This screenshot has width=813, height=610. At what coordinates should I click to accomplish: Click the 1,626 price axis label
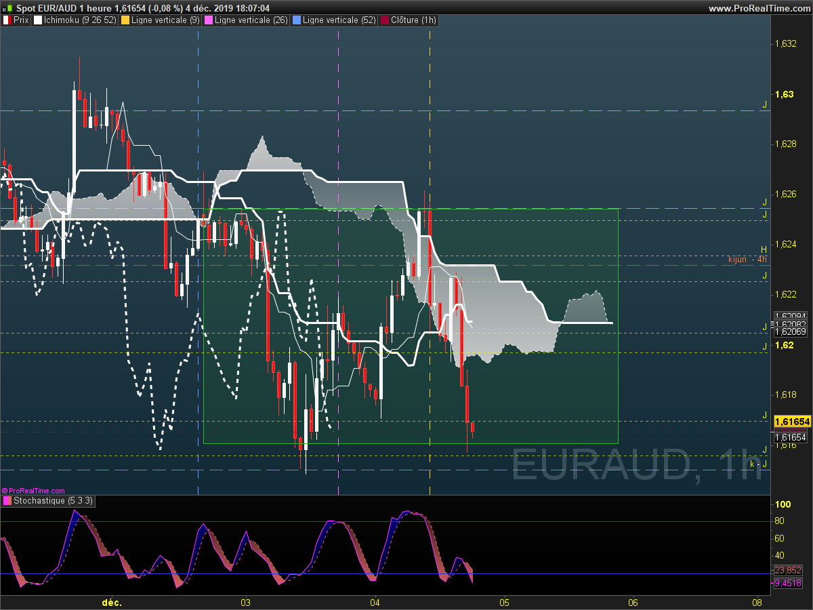click(x=785, y=194)
